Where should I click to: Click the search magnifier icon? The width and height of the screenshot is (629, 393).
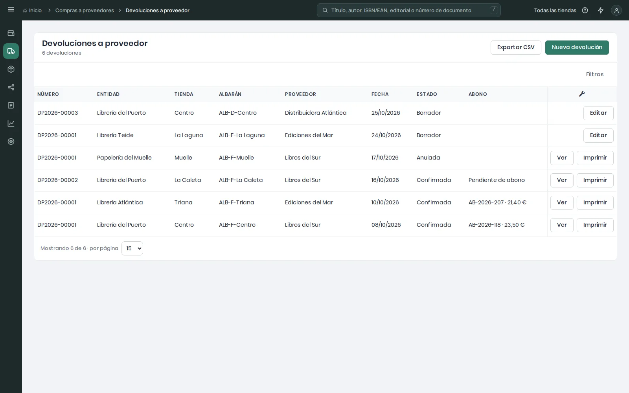click(x=325, y=11)
